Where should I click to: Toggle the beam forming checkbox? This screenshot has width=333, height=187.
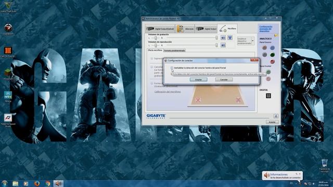(151, 84)
